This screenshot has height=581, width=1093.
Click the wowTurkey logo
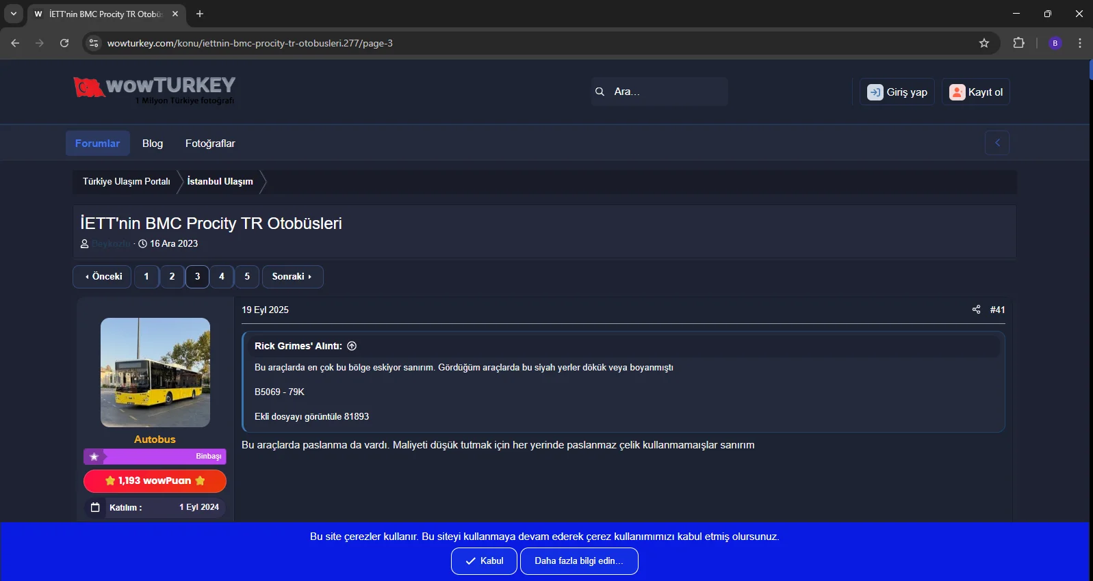point(155,90)
